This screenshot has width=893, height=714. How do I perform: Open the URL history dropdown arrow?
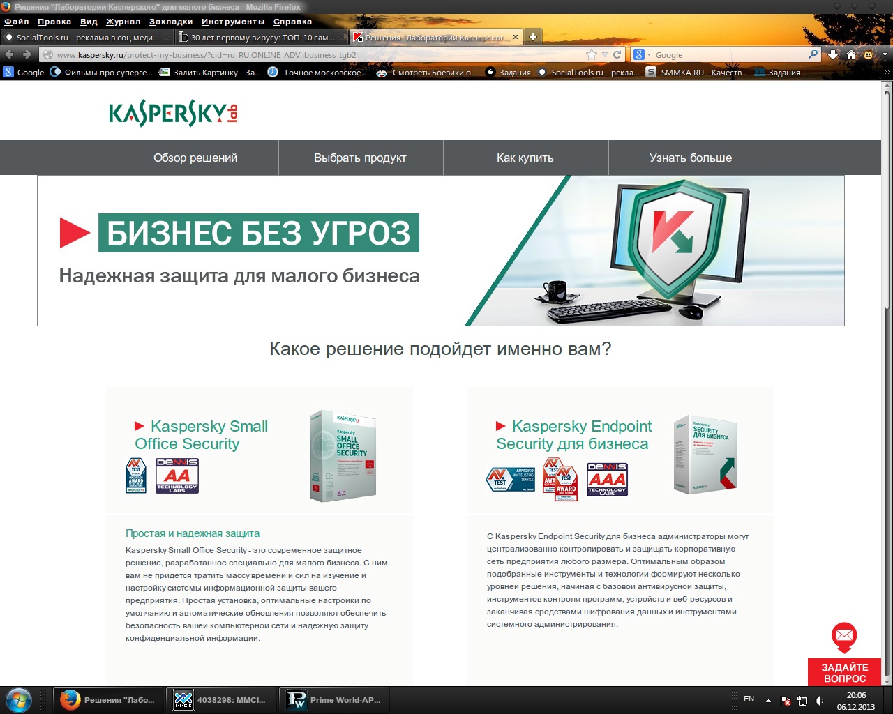(605, 54)
